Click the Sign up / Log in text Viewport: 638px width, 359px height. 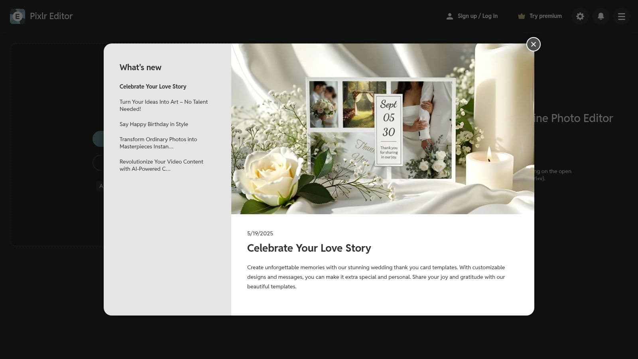point(477,16)
